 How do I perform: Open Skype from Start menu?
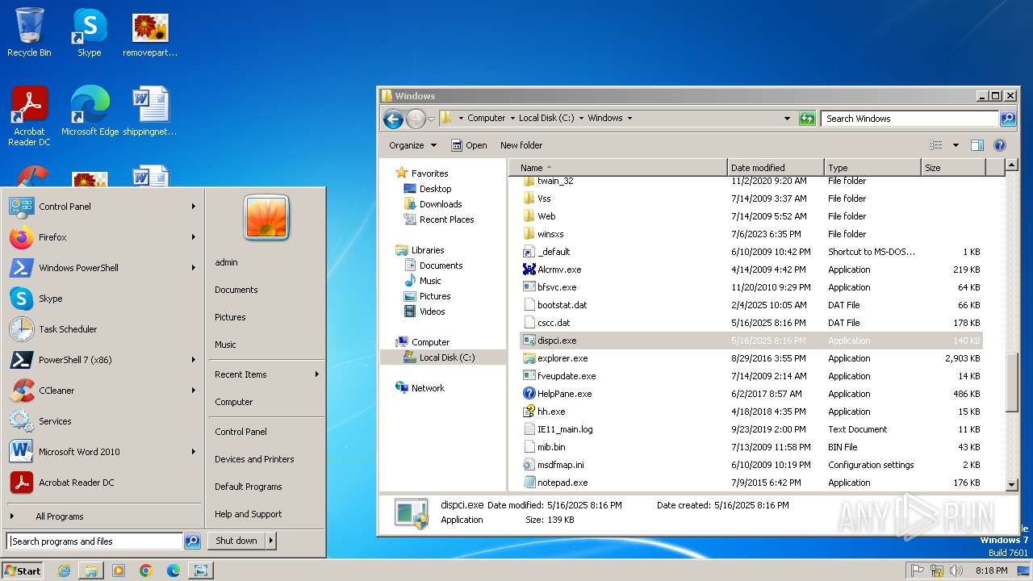pyautogui.click(x=102, y=299)
